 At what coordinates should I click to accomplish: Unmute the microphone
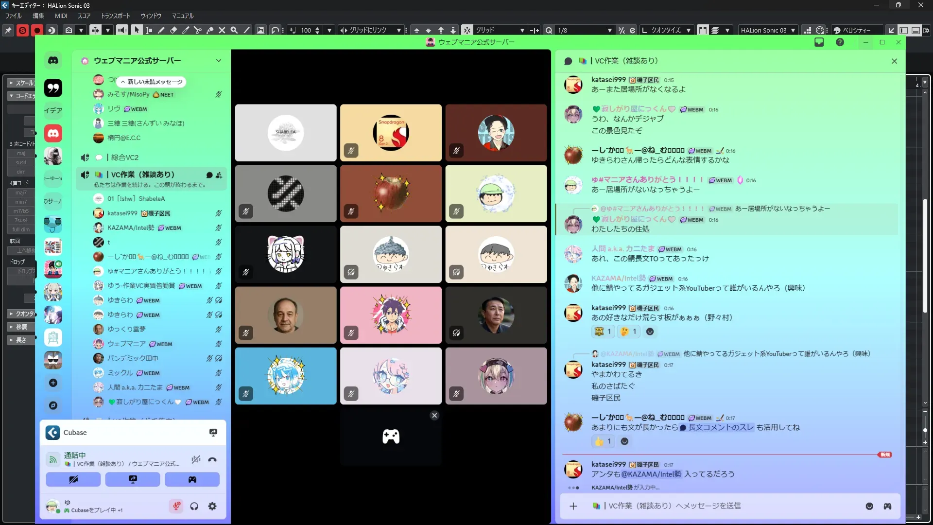point(176,506)
